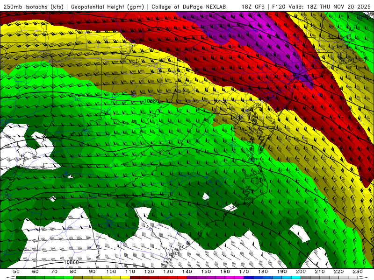
Task: Click the 200 value on the color bar
Action: (x=301, y=272)
